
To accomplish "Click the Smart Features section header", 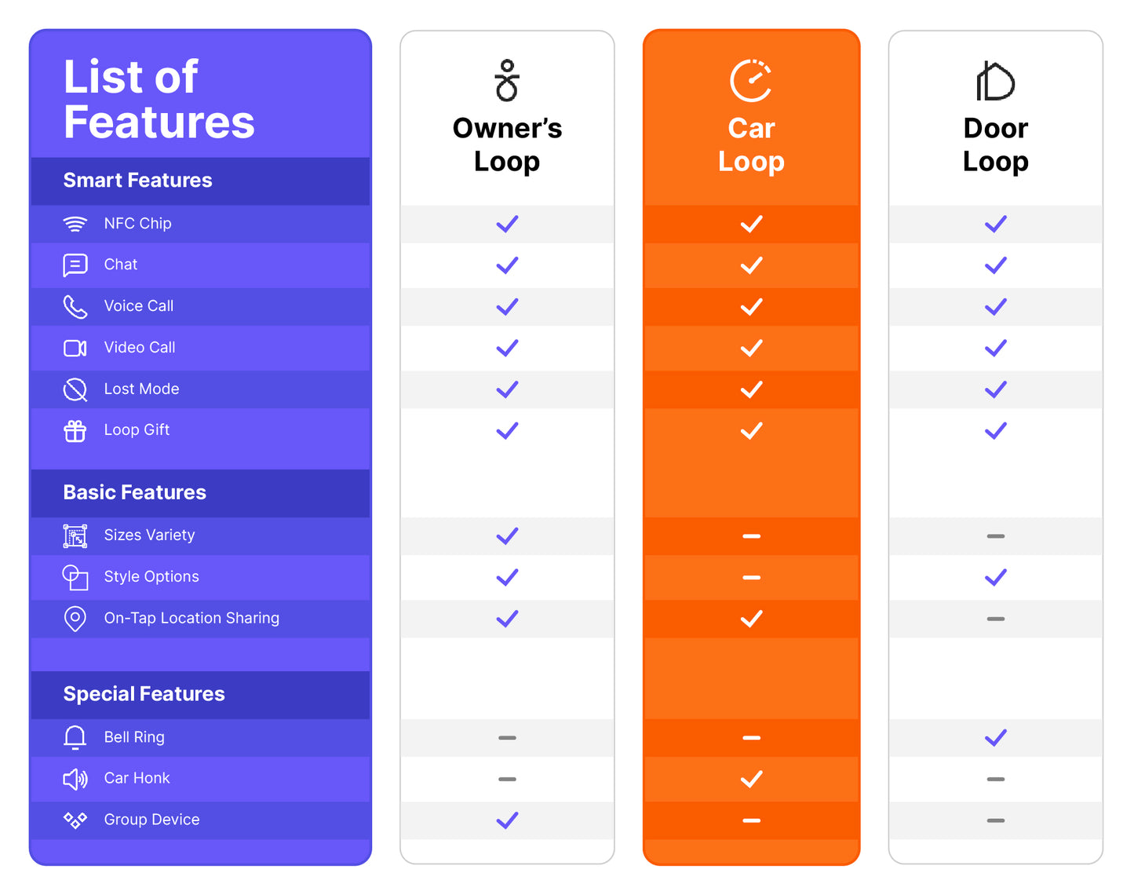I will 138,181.
